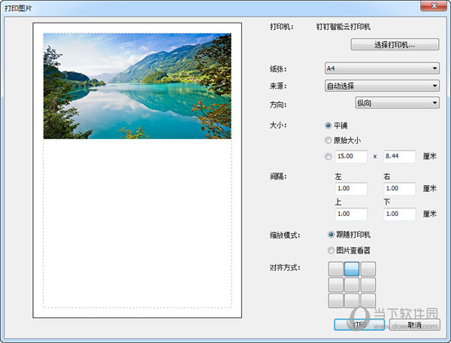This screenshot has height=343, width=451.
Task: Set alignment to bottom-right cell
Action: point(368,301)
